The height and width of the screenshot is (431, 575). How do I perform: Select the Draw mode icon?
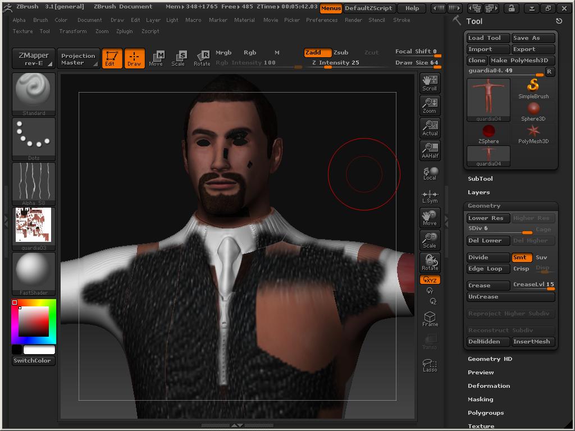134,58
